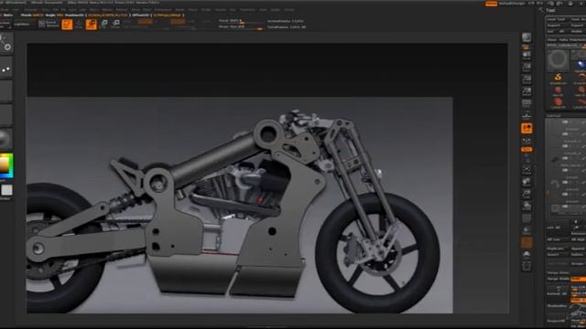Image resolution: width=586 pixels, height=329 pixels.
Task: Toggle Transp transparency button
Action: coord(526,230)
